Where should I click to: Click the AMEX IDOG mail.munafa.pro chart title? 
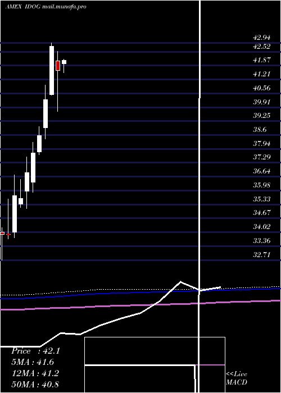pos(46,7)
